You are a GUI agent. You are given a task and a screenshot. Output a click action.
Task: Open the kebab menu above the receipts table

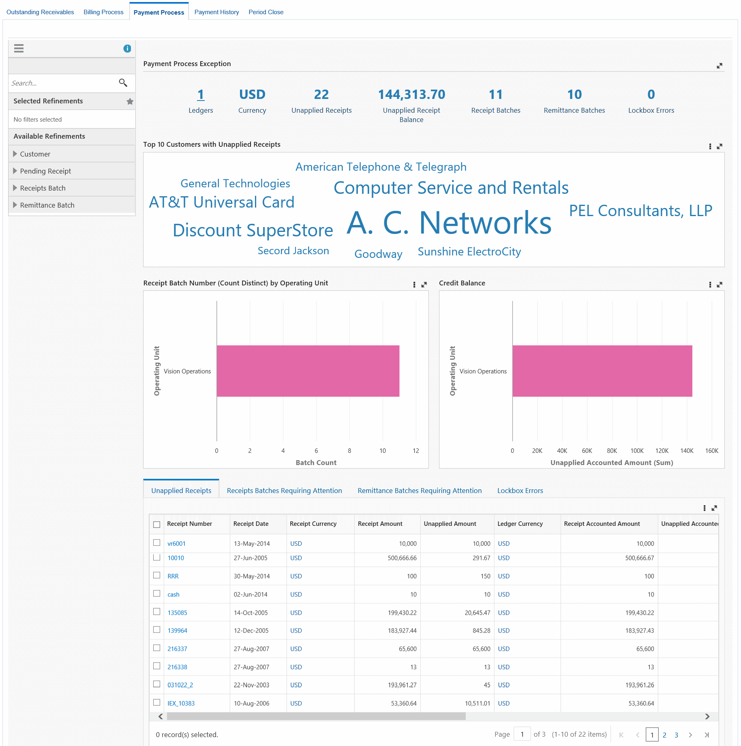704,508
